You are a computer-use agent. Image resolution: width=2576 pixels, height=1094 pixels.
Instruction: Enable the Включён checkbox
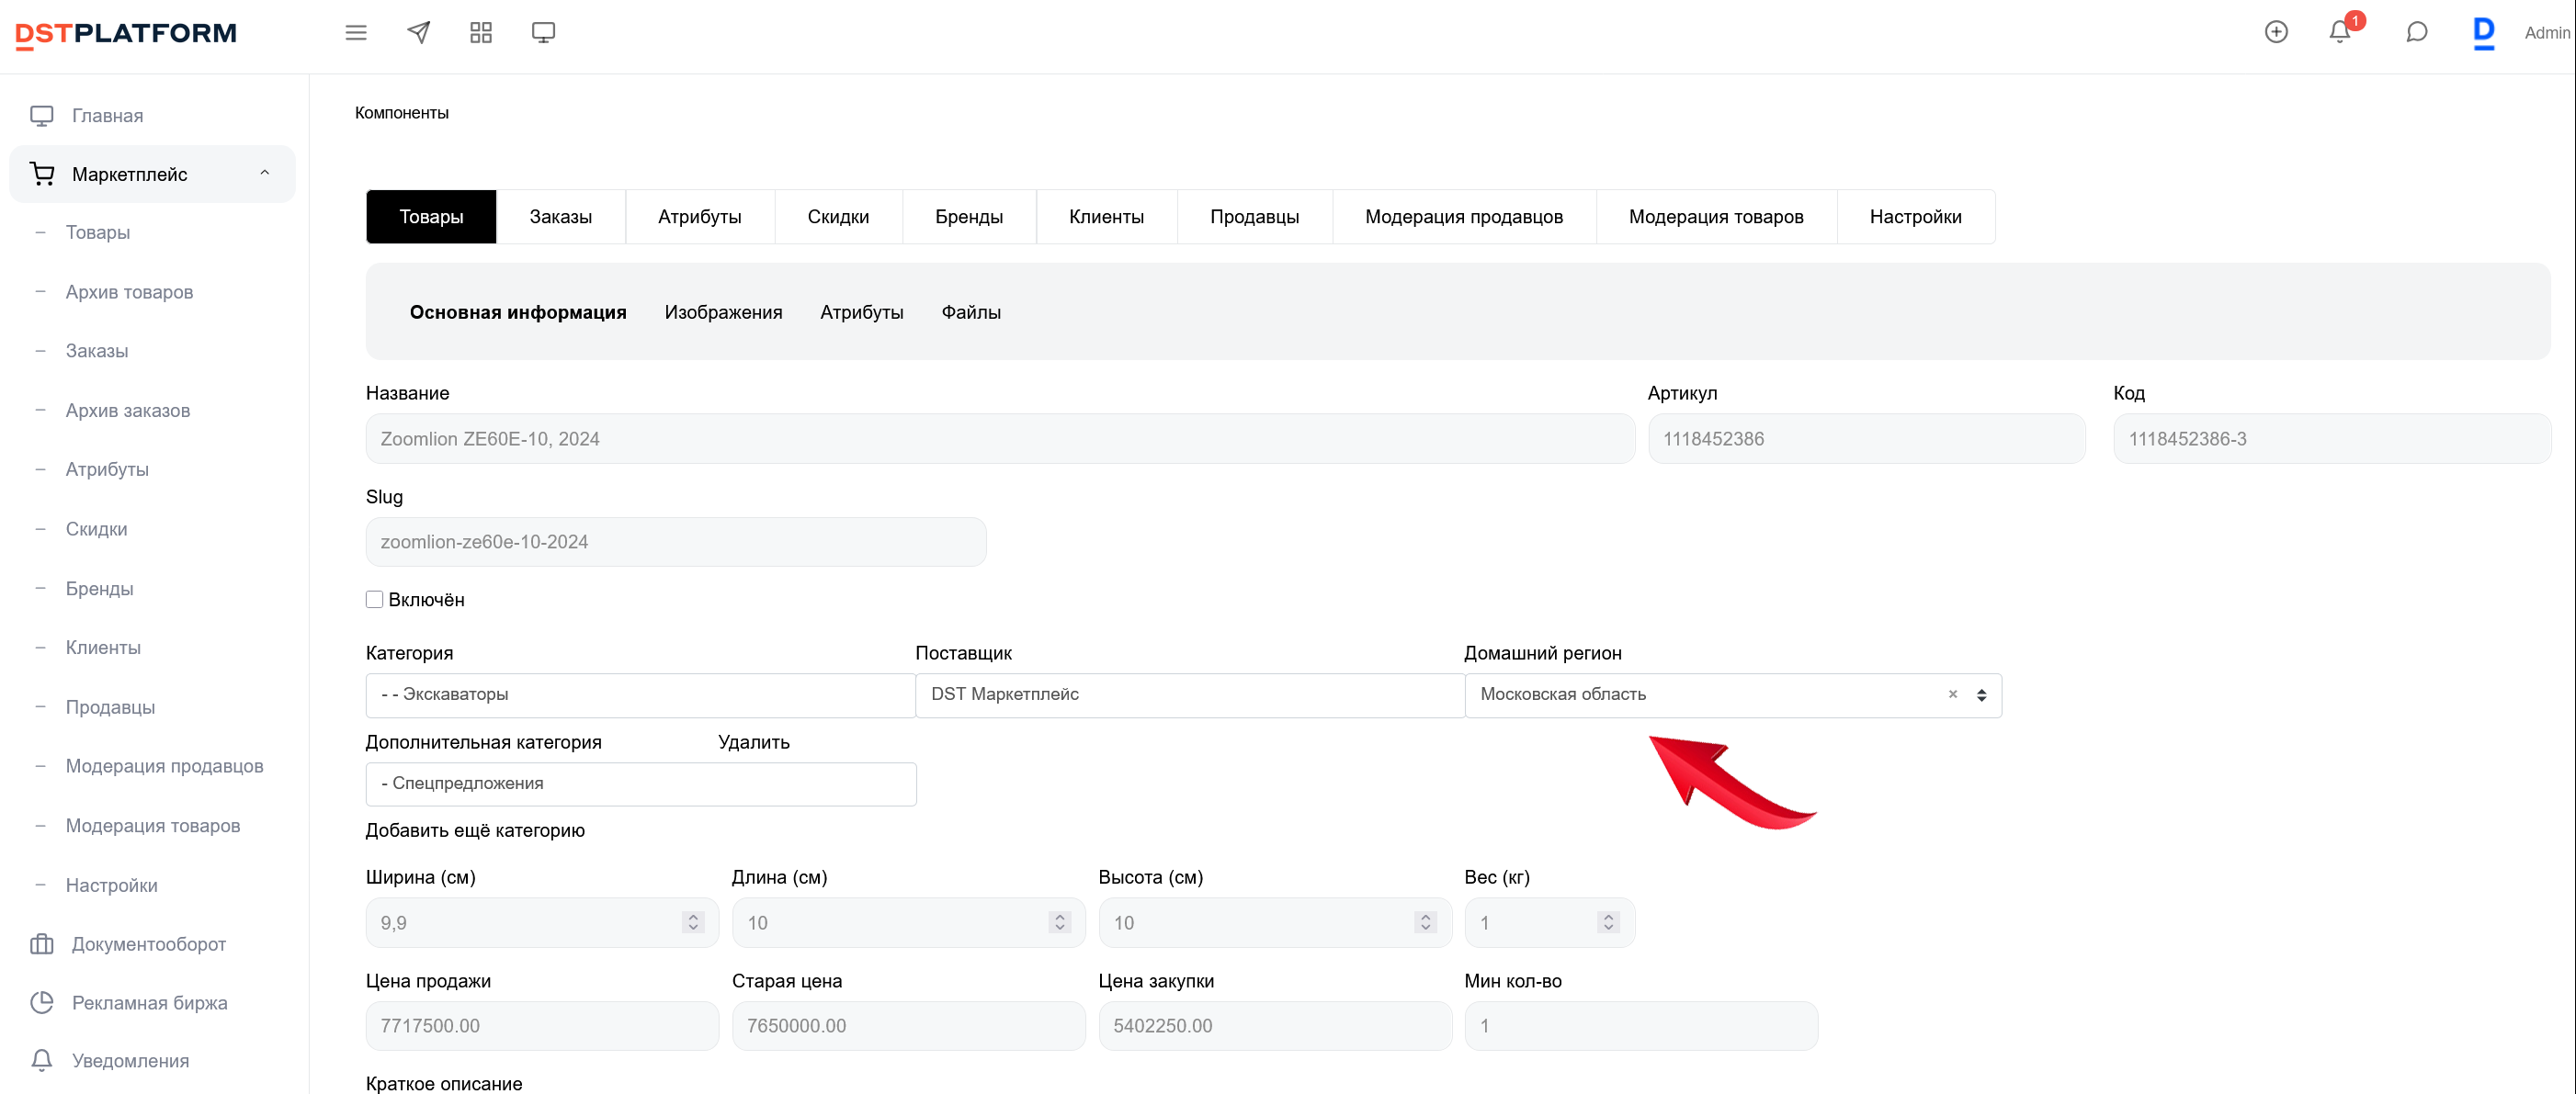[x=374, y=600]
